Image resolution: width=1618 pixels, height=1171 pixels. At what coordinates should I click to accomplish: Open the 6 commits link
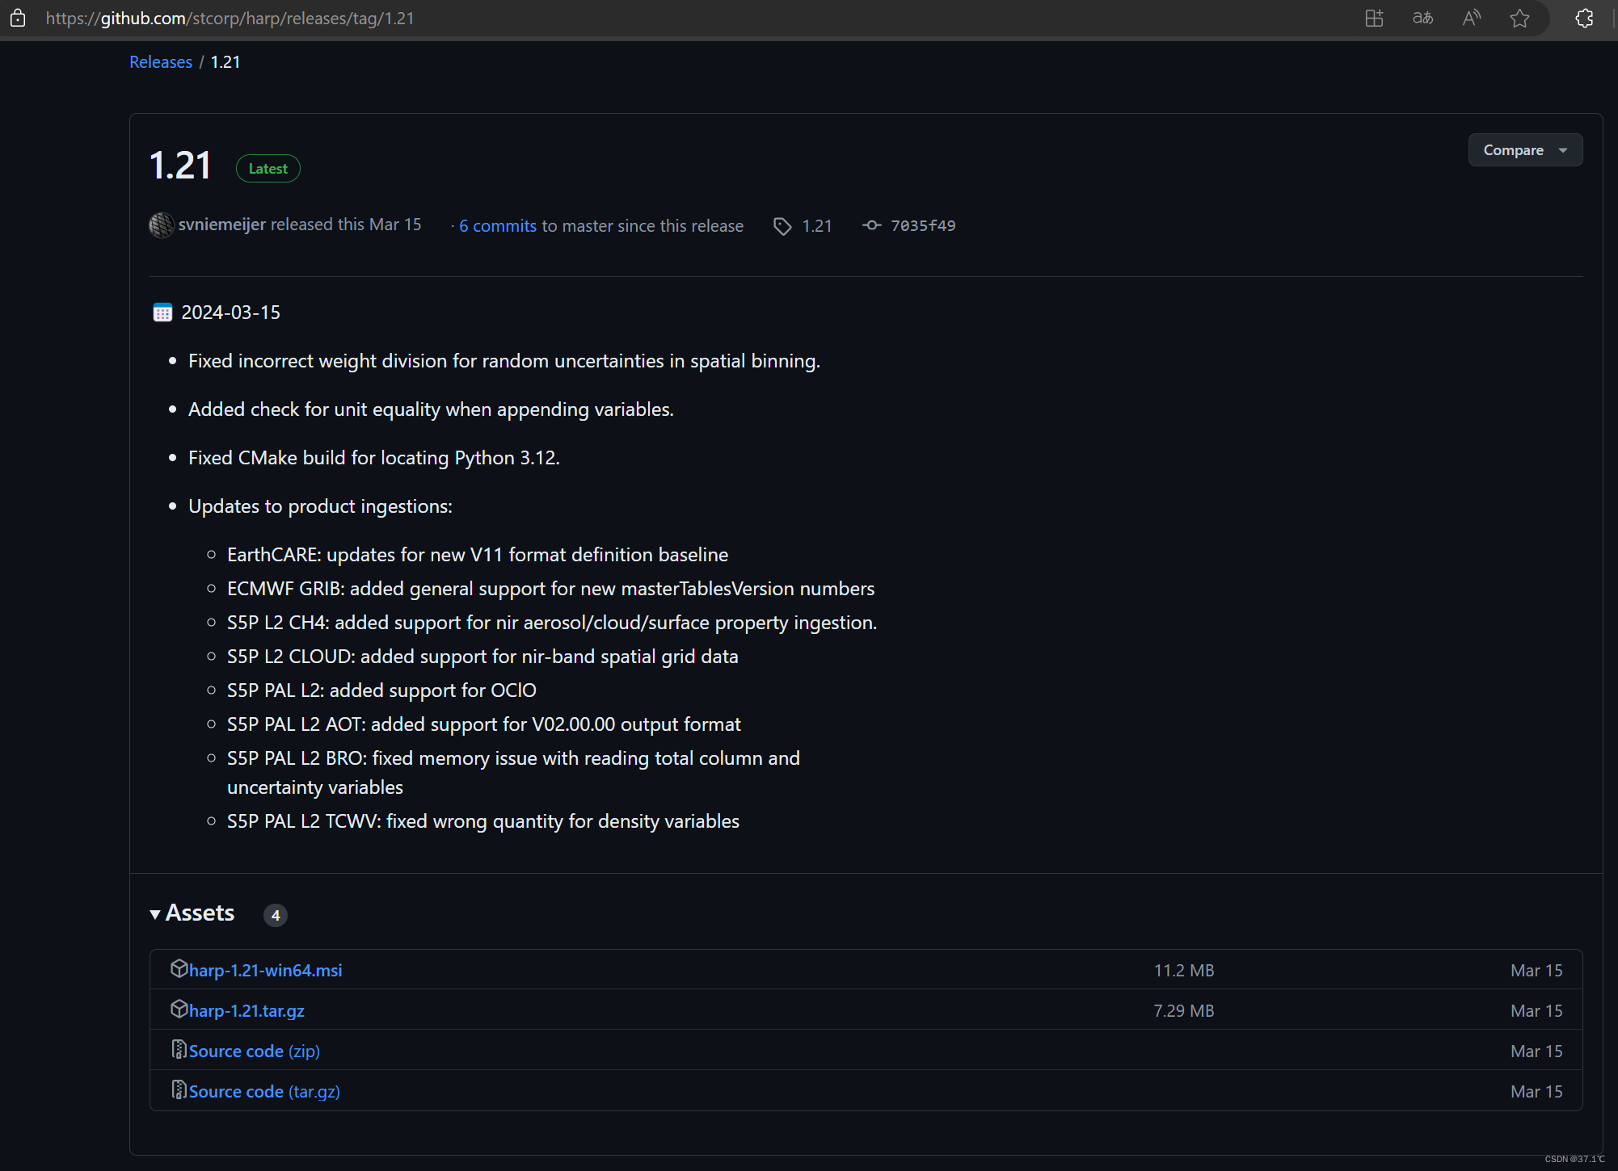(x=497, y=226)
